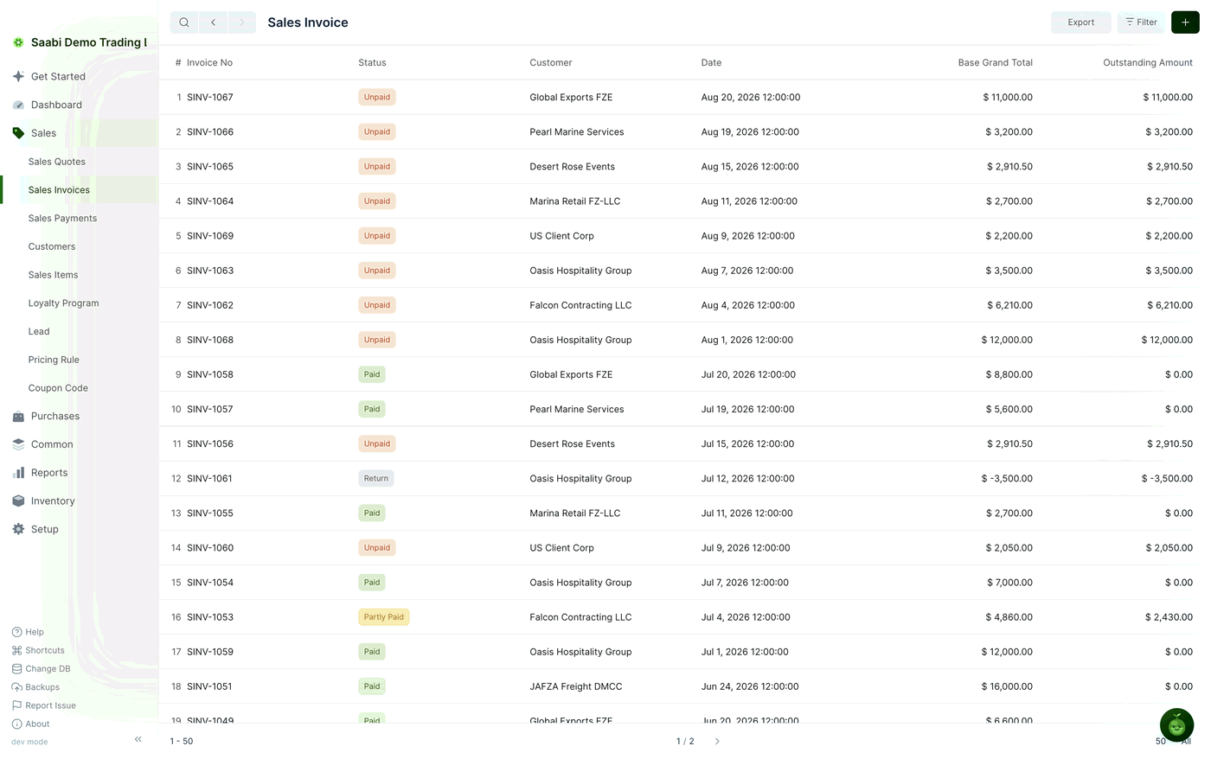Select Sales Payments in the sidebar

(x=62, y=219)
